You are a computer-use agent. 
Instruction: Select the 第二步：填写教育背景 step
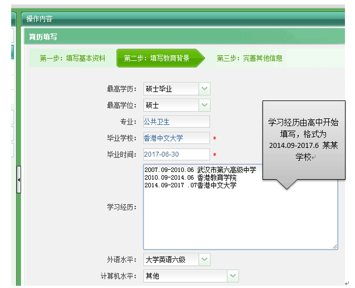coord(157,58)
